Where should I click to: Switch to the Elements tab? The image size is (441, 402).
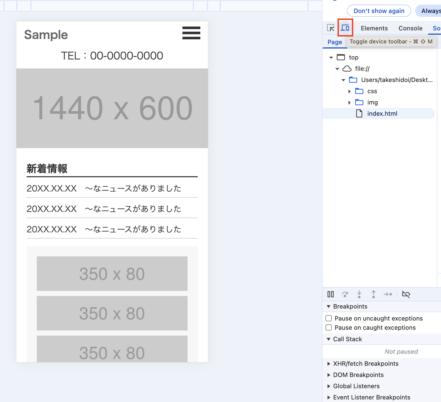coord(374,28)
